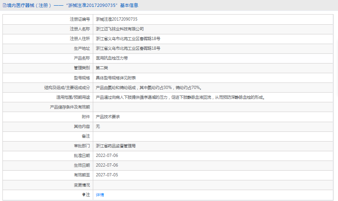Image resolution: width=338 pixels, height=201 pixels.
Task: Click the 备注 label
Action: click(x=86, y=136)
